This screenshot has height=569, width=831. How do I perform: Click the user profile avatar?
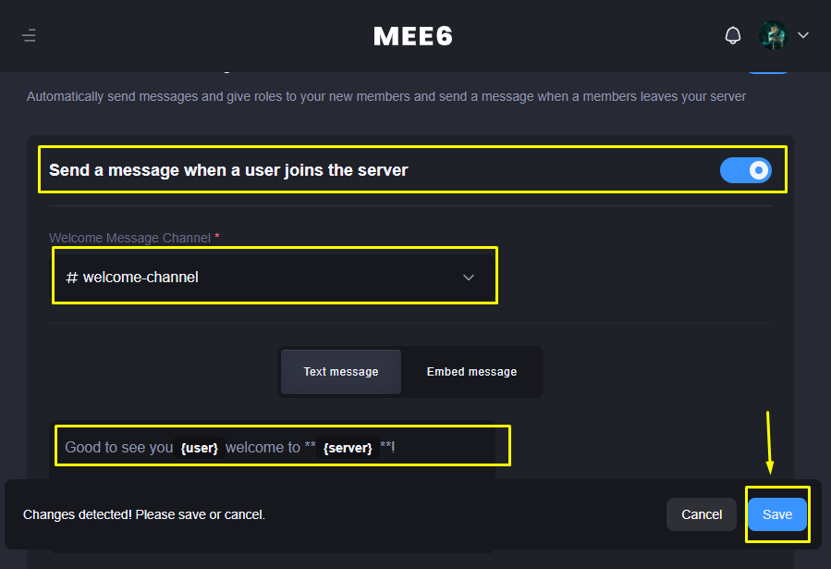point(774,35)
